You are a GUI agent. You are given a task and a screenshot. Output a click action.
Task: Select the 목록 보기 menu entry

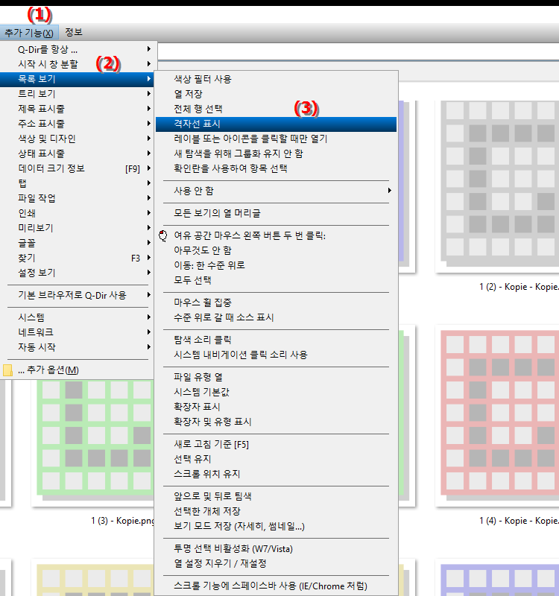coord(78,79)
